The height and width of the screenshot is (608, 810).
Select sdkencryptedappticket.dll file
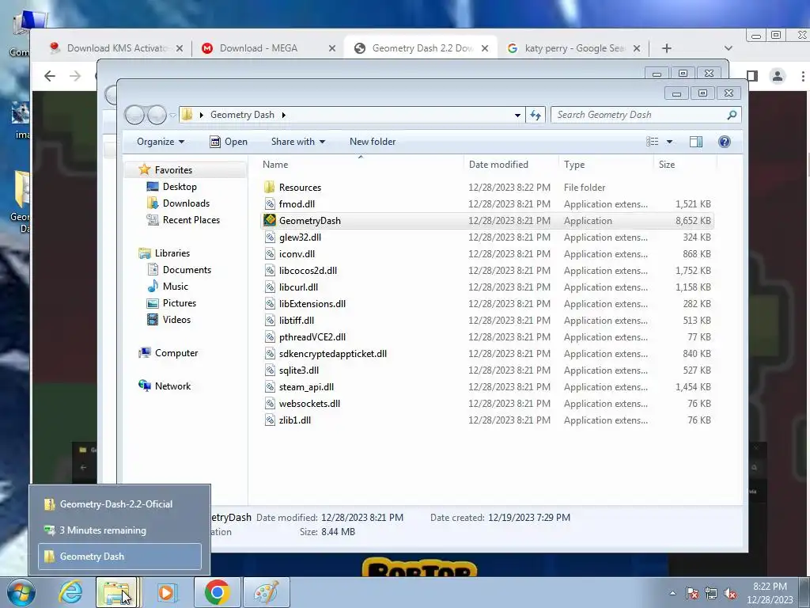(333, 354)
